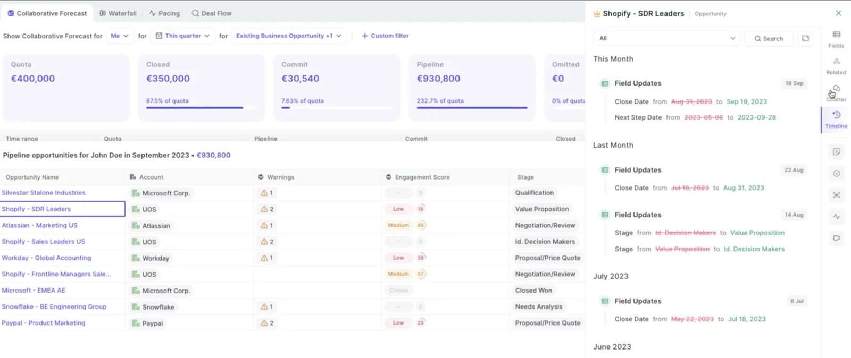Image resolution: width=851 pixels, height=358 pixels.
Task: Click the Quota €400,000 card
Action: pyautogui.click(x=66, y=88)
